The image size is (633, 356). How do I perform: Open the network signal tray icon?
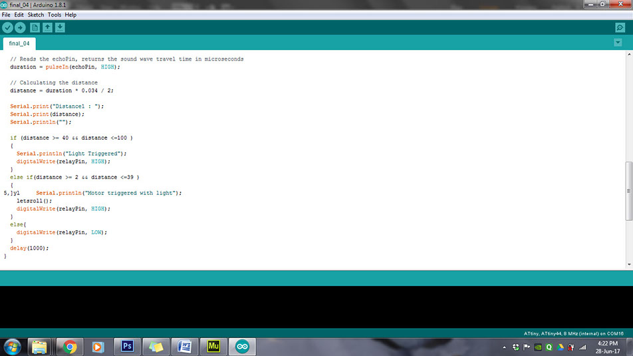[582, 347]
